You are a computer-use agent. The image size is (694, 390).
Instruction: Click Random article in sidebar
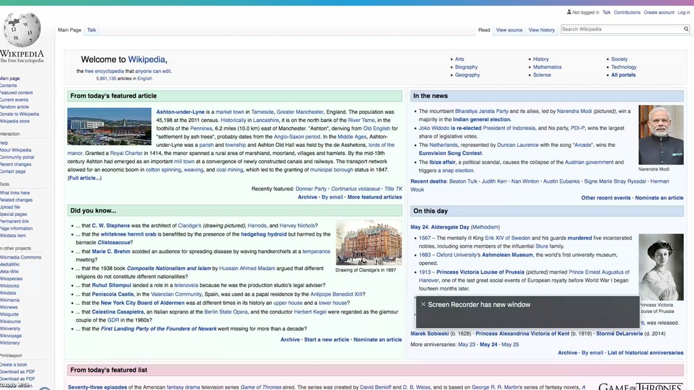click(x=14, y=107)
